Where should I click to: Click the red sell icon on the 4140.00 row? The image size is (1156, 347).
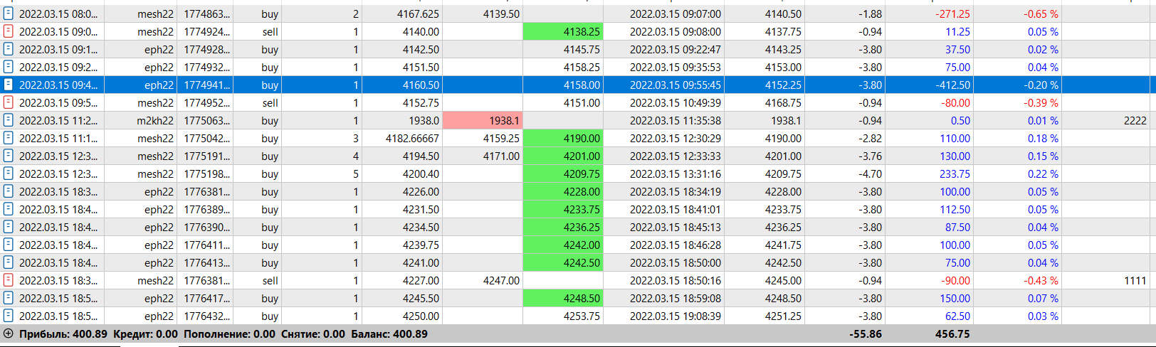coord(9,31)
